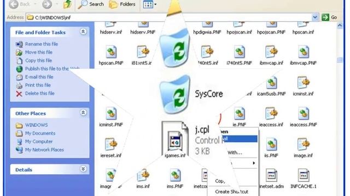Click the hpscan.inf file name

coord(304,32)
